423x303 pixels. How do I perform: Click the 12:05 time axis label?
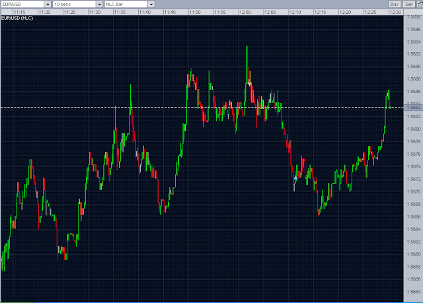coord(270,12)
